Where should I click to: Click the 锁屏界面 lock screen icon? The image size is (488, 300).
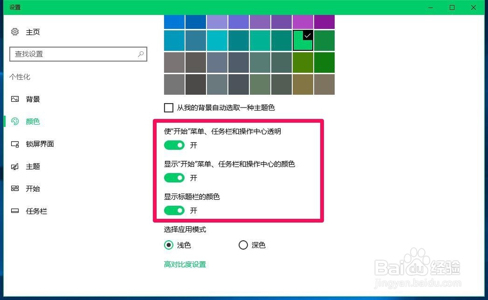click(x=15, y=144)
